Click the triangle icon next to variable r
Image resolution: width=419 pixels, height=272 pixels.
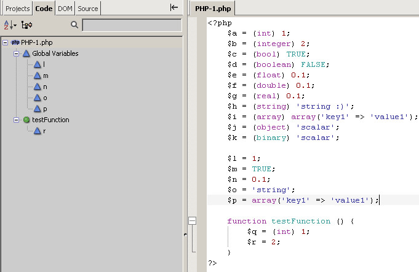point(38,131)
